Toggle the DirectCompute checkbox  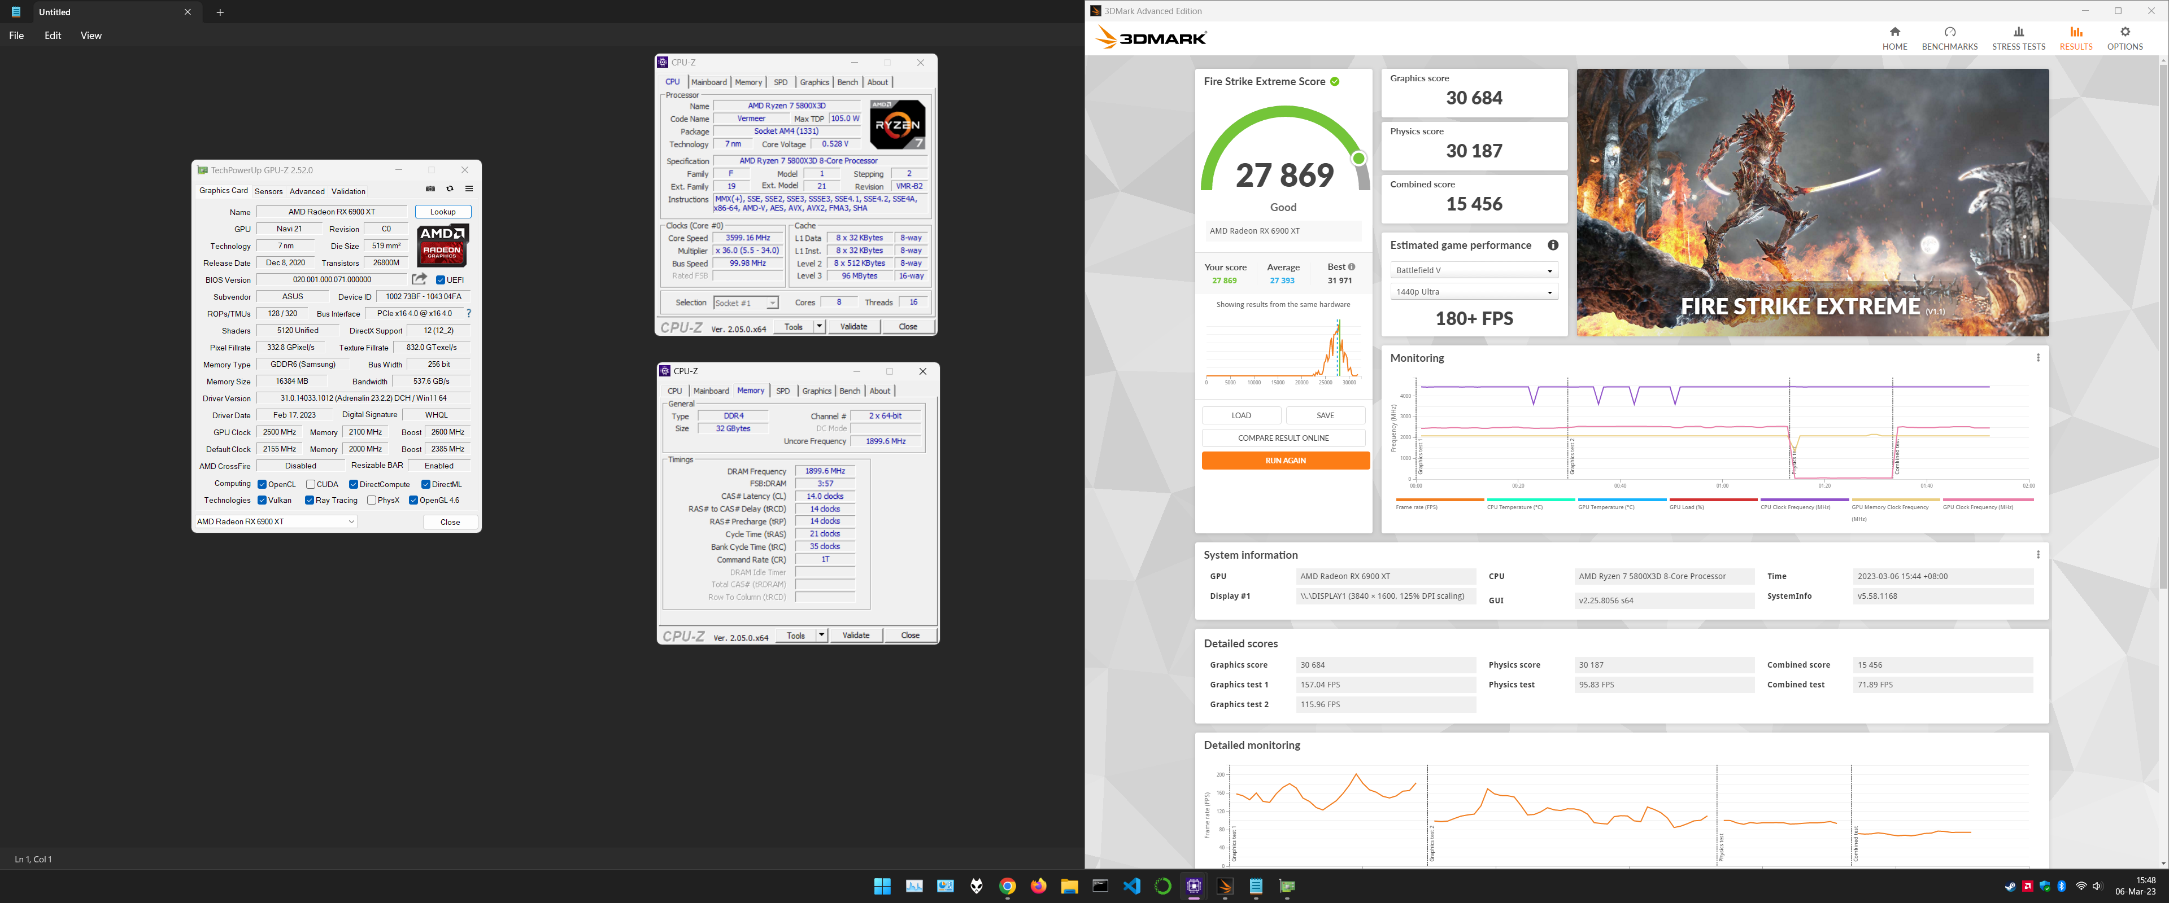click(x=354, y=484)
